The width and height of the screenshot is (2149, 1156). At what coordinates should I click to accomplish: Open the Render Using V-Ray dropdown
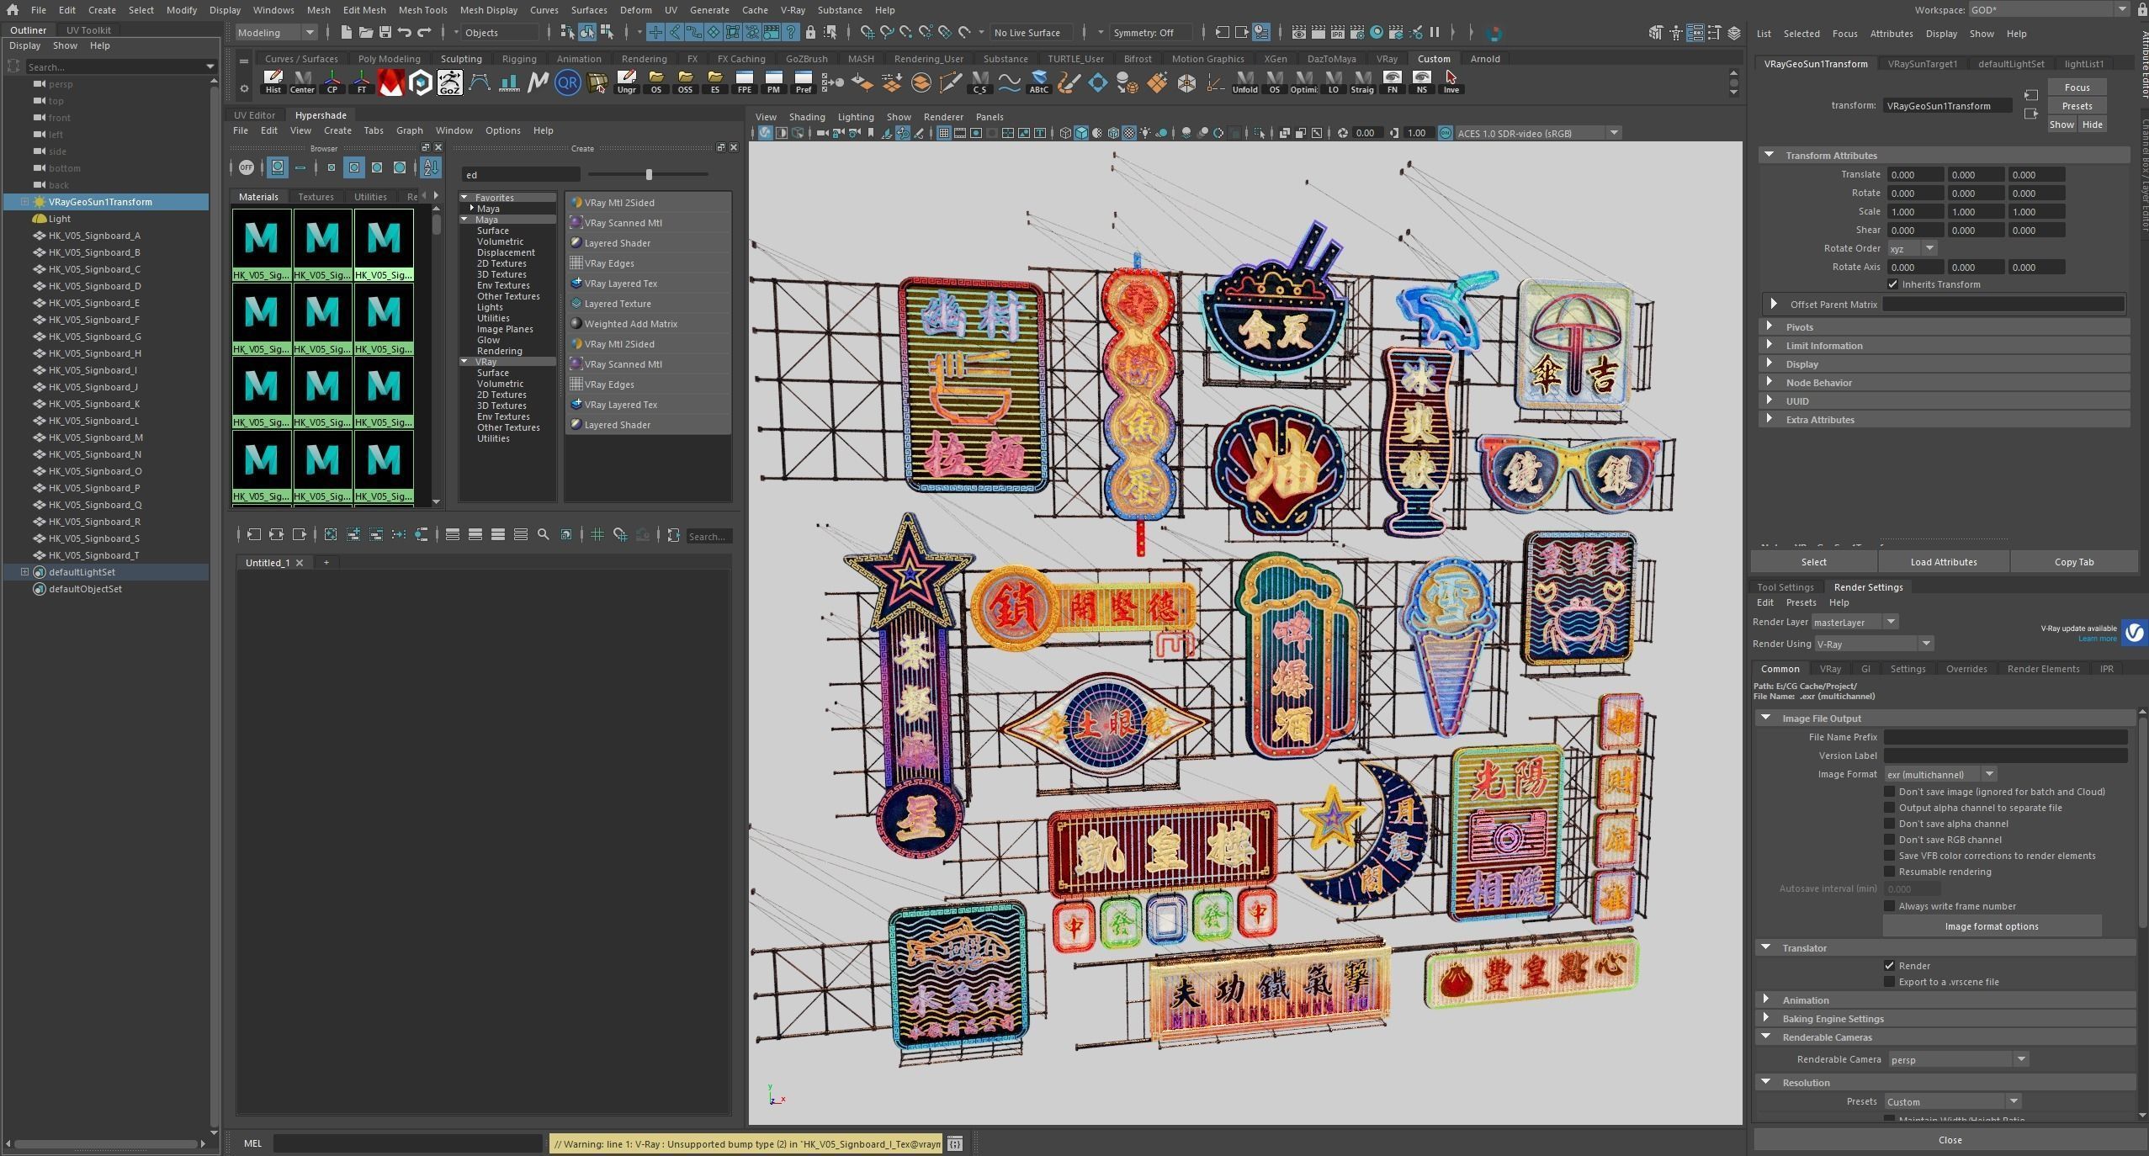[1873, 644]
